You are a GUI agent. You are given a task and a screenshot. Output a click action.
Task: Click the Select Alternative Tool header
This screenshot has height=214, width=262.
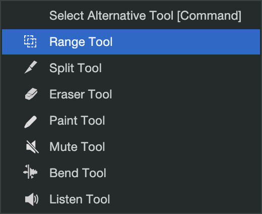tap(145, 16)
